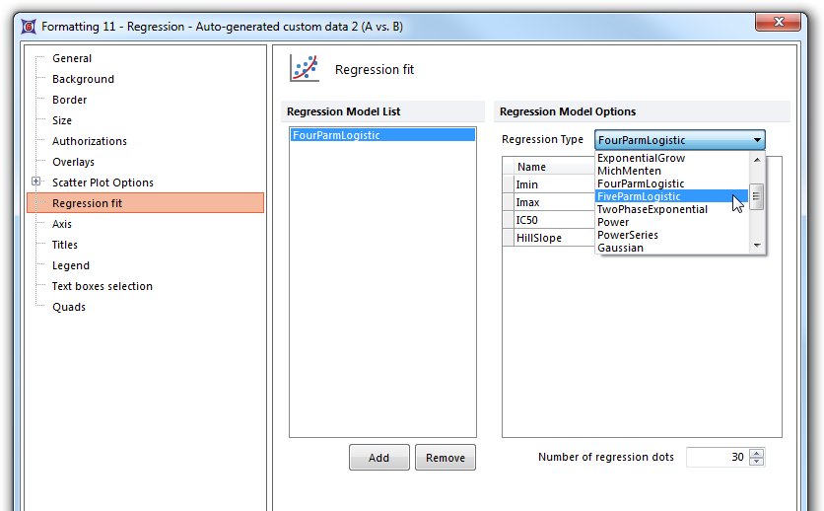Click the Remove button
This screenshot has height=511, width=824.
click(x=446, y=458)
